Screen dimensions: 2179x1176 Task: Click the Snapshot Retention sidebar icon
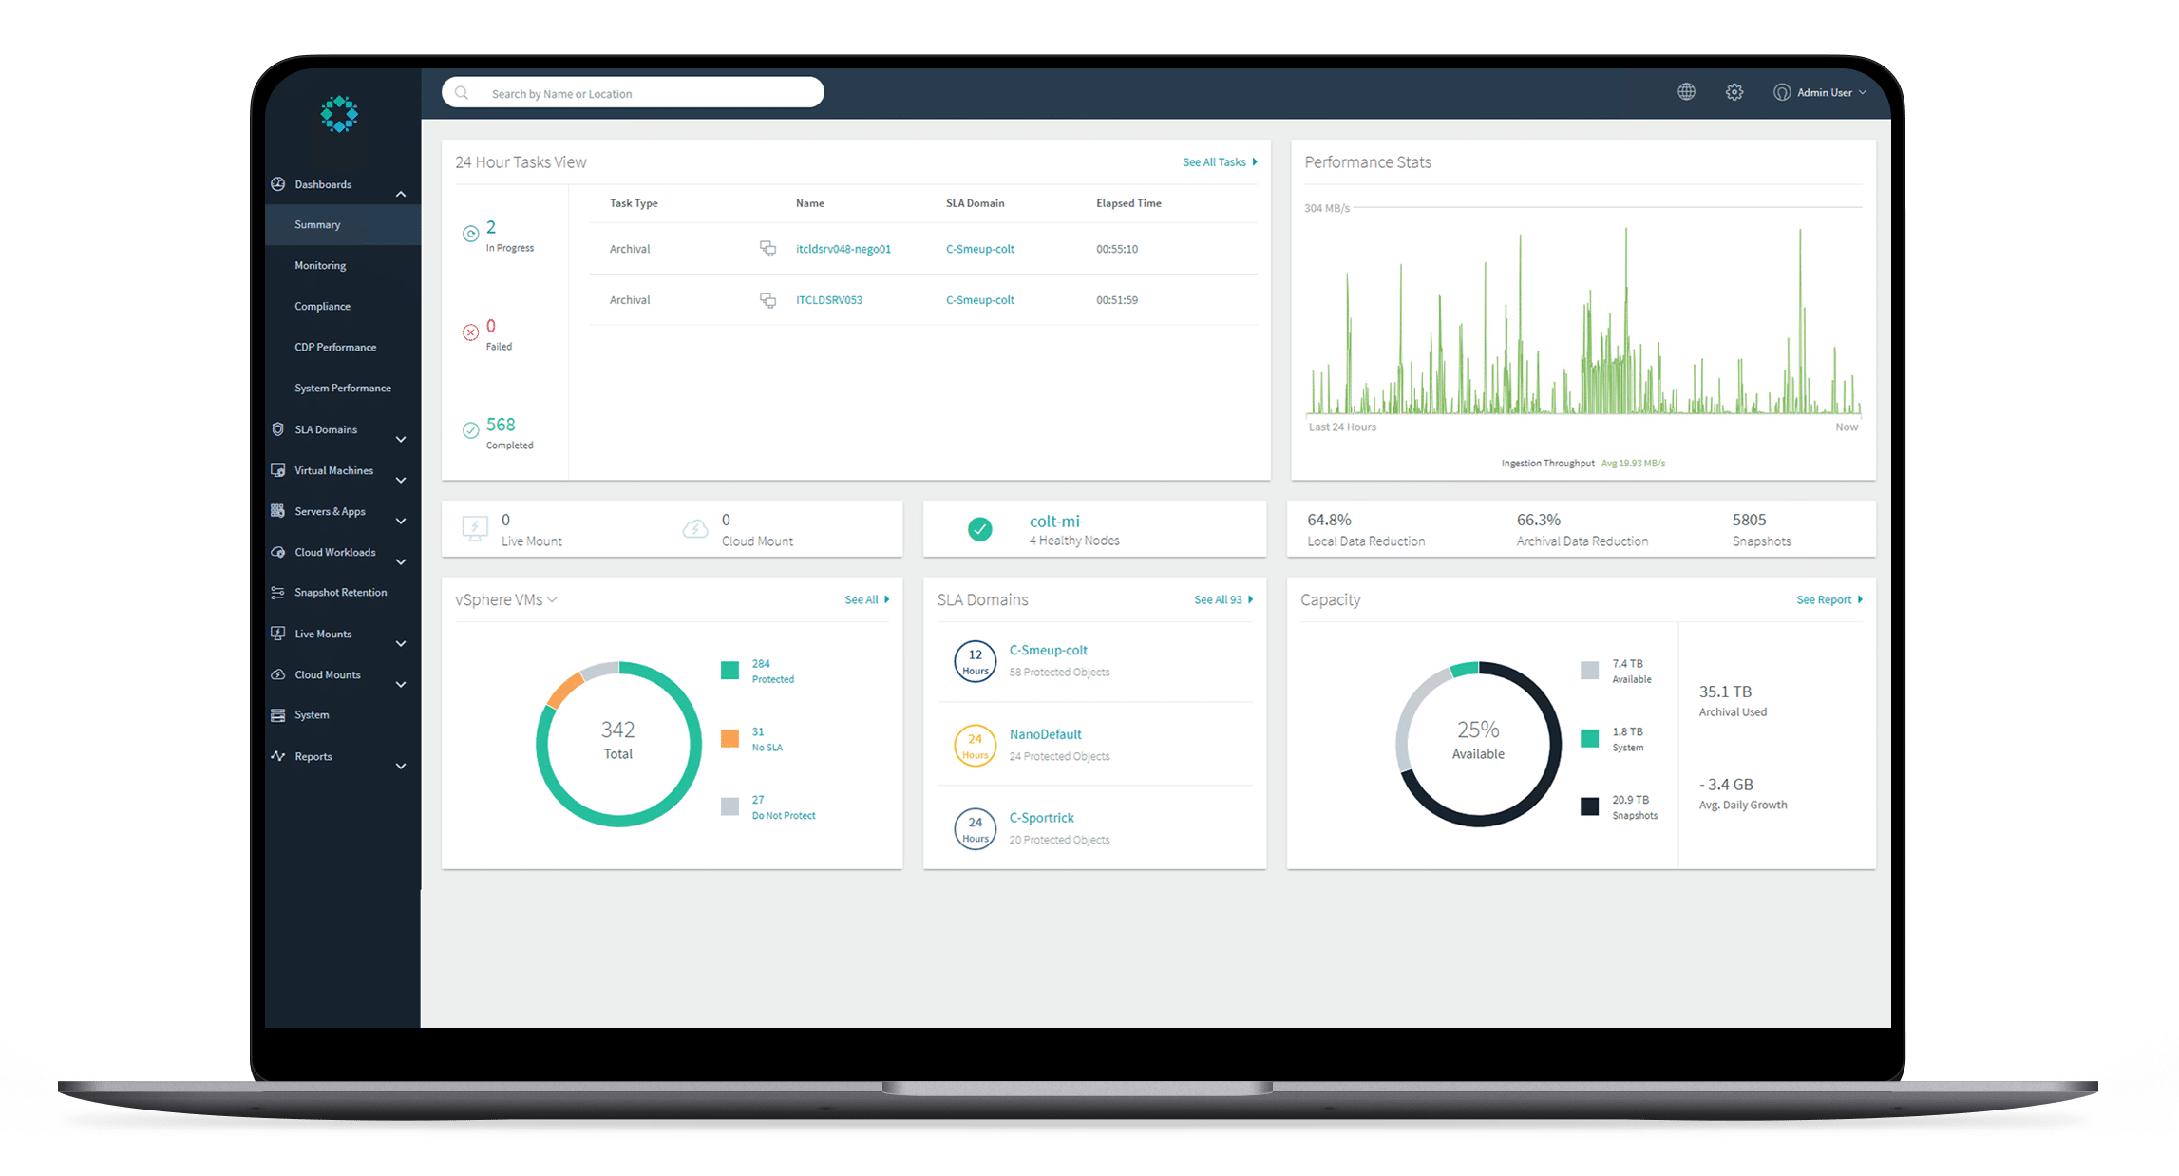pos(278,593)
